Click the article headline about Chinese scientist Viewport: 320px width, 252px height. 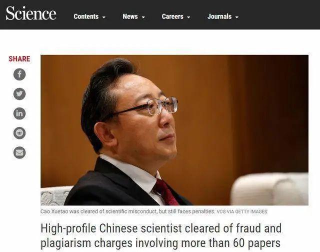[x=161, y=235]
